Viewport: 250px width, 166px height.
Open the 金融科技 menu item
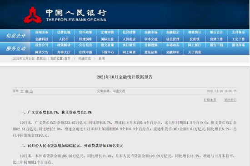[x=42, y=39]
